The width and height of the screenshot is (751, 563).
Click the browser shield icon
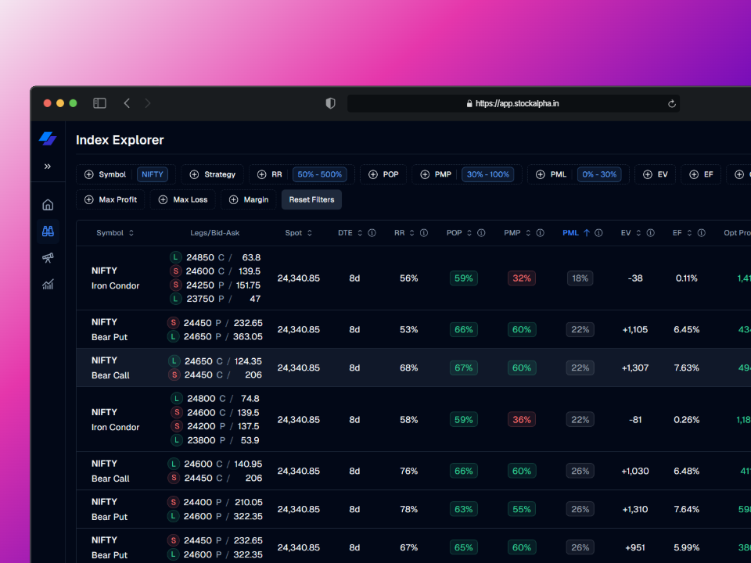click(x=329, y=102)
